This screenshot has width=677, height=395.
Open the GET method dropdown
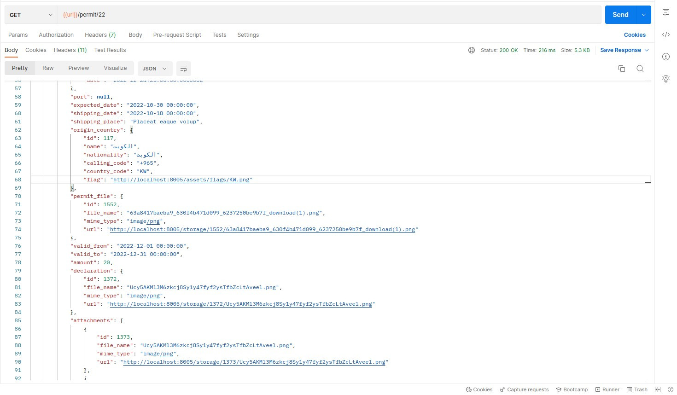[x=31, y=15]
